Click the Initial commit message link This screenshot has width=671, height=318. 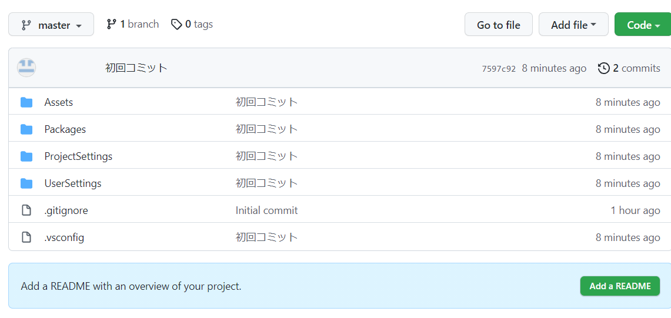[x=266, y=210]
